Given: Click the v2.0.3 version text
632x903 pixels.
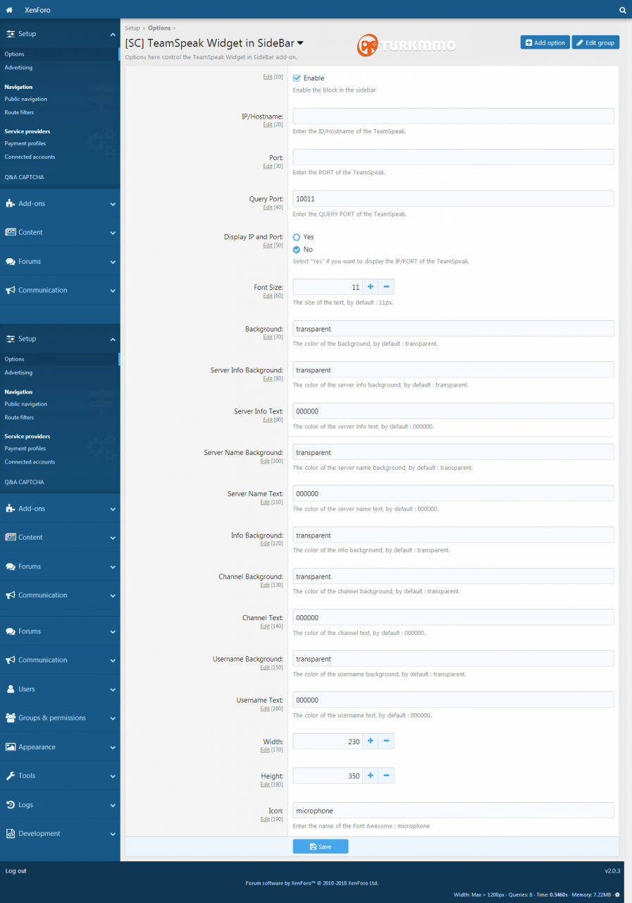Looking at the screenshot, I should point(612,871).
